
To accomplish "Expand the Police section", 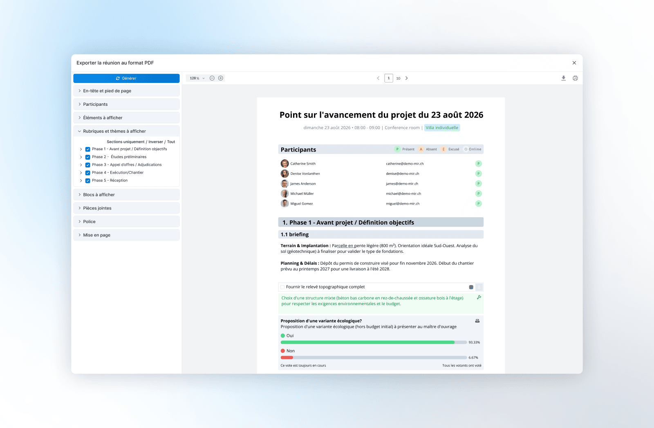I will 126,221.
